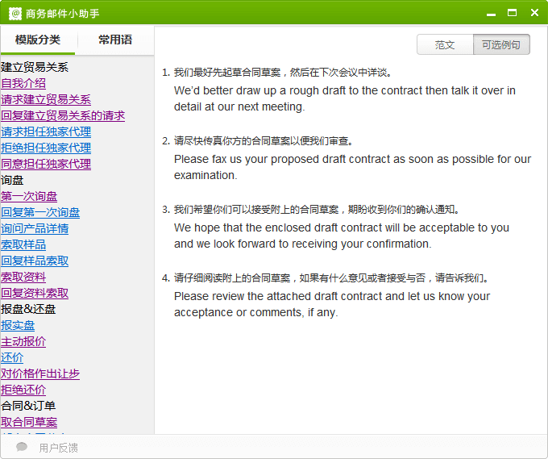The width and height of the screenshot is (548, 459).
Task: Open 回复建立贸易关系的请求 template
Action: 63,115
